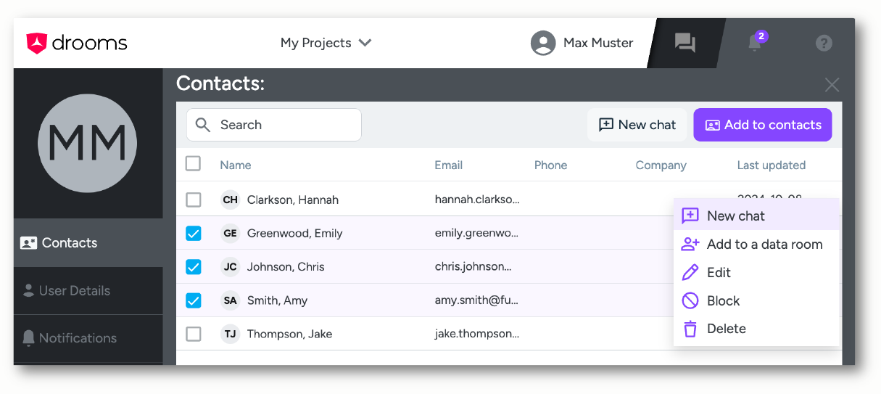Sort by the Email column header
The height and width of the screenshot is (394, 881).
point(449,165)
